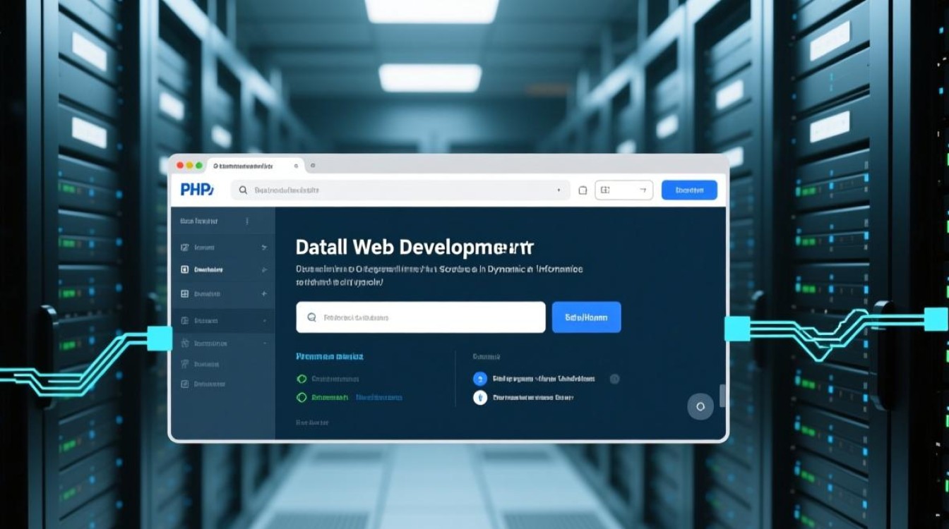Click the first sidebar item icon
The height and width of the screenshot is (529, 949).
185,248
